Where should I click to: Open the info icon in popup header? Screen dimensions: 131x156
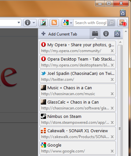(106, 34)
